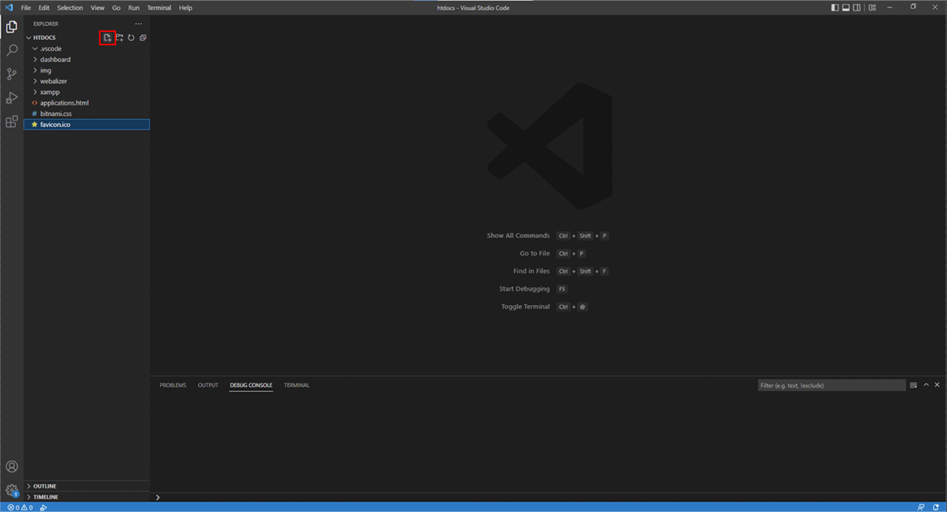This screenshot has height=512, width=947.
Task: Switch to the TERMINAL panel tab
Action: coord(297,385)
